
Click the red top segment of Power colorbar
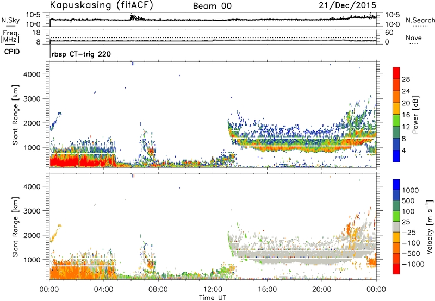click(396, 73)
